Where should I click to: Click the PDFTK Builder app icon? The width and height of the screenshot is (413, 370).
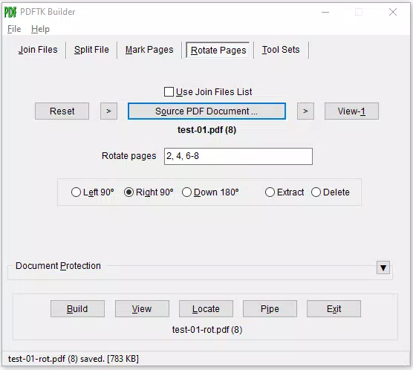[x=10, y=12]
